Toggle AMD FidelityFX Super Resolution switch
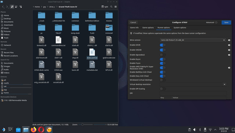 (x=163, y=68)
